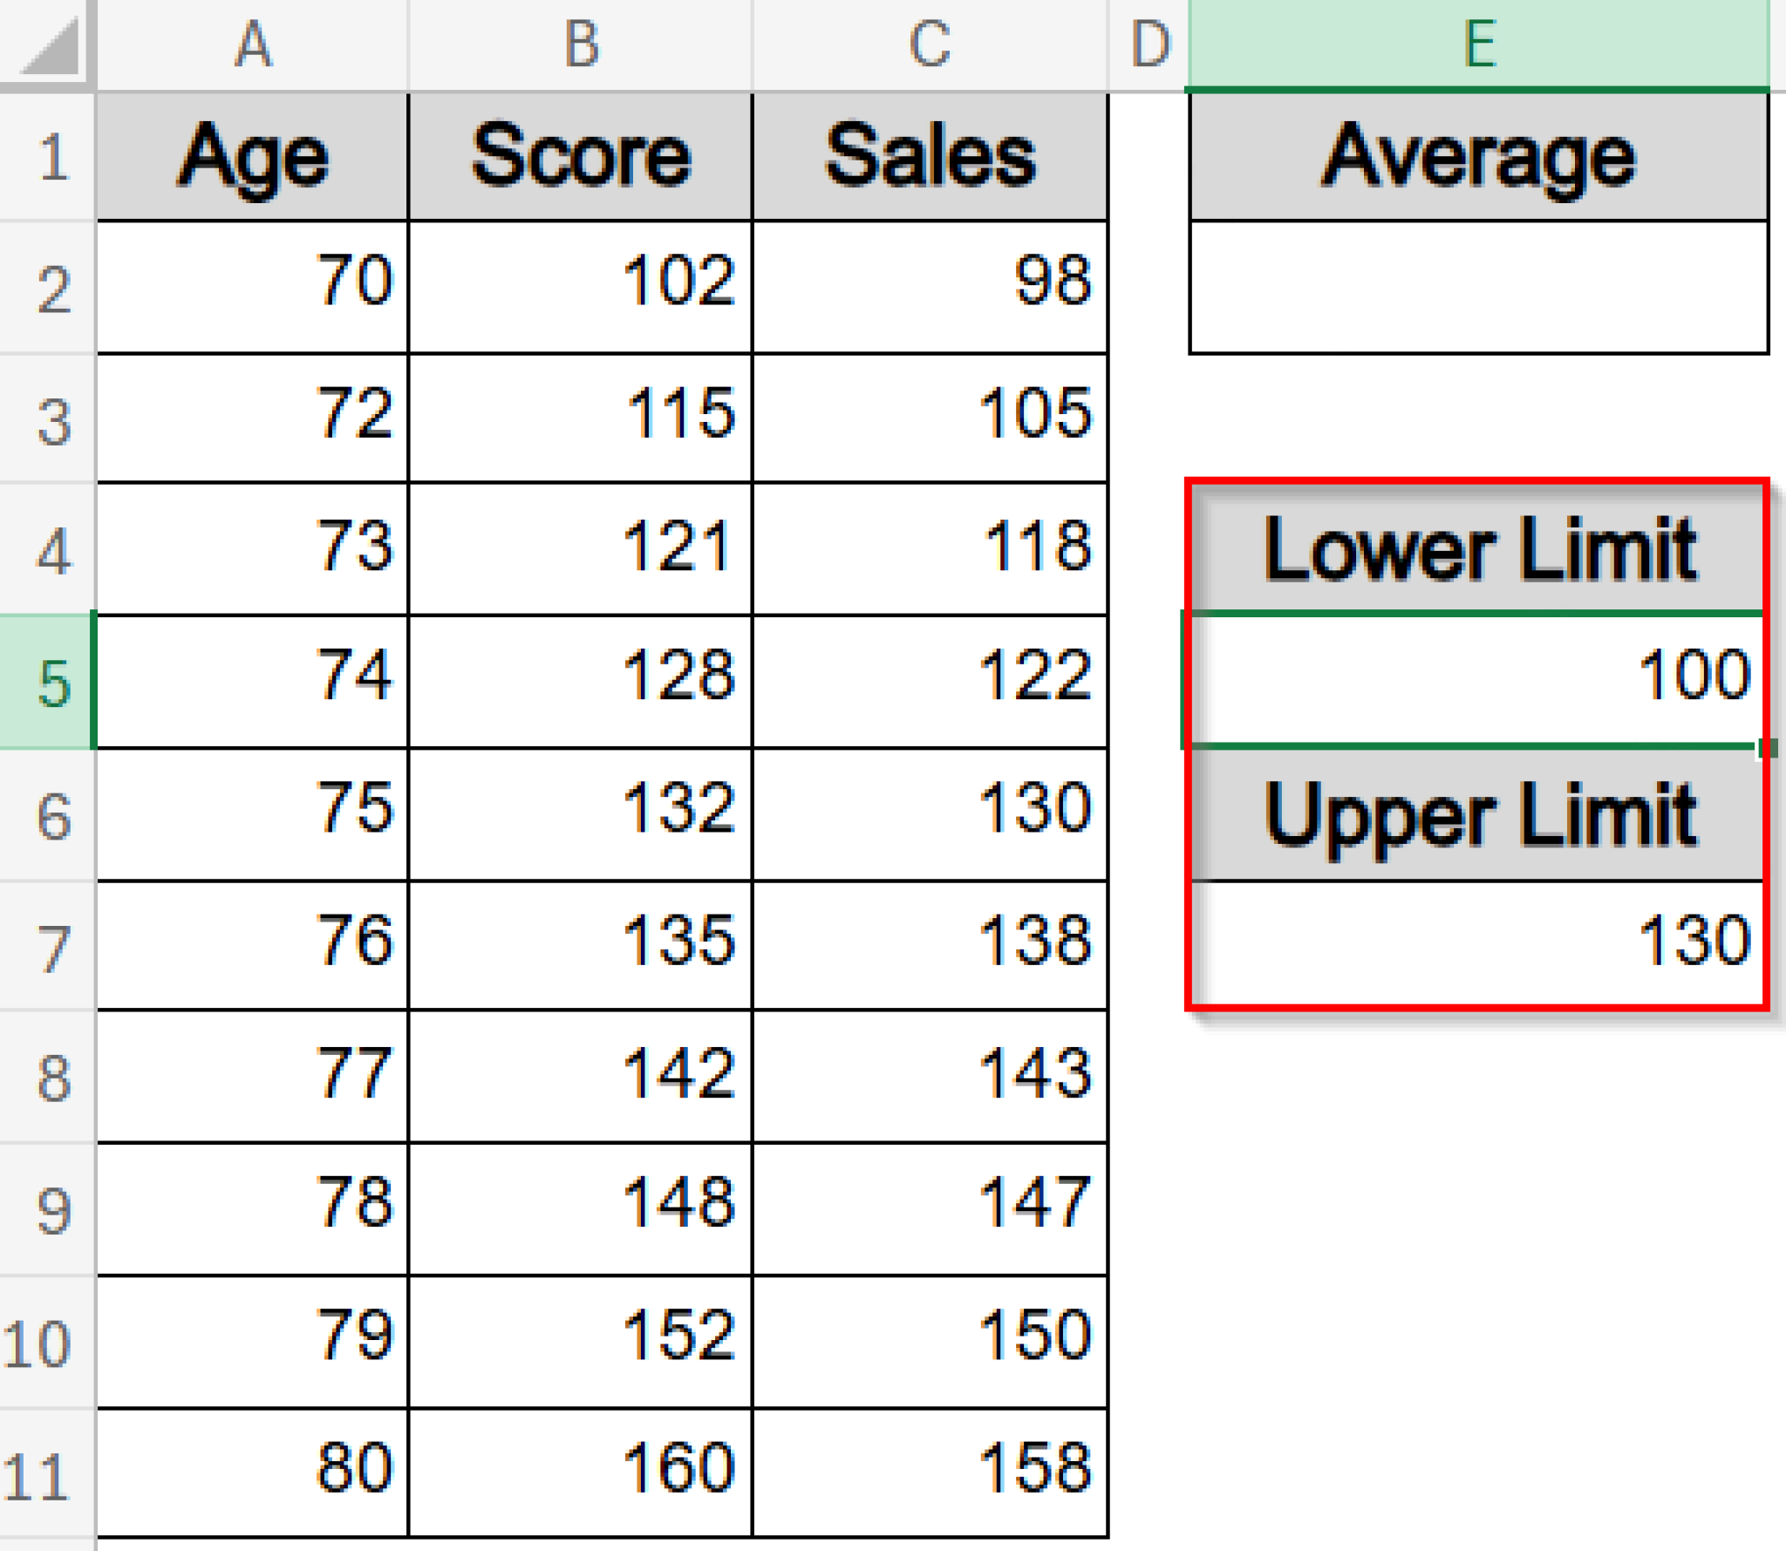1786x1551 pixels.
Task: Click the Score header cell
Action: 580,157
